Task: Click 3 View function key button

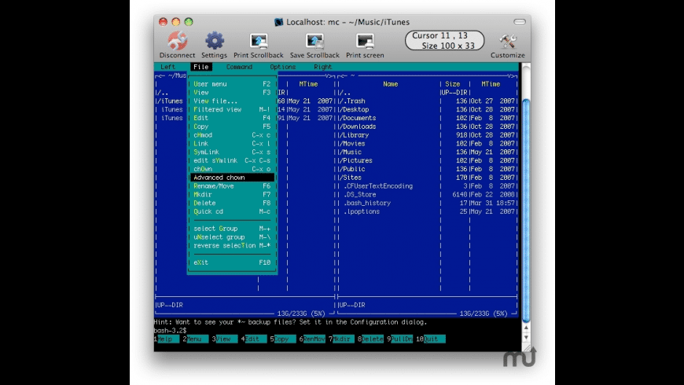Action: pos(225,339)
